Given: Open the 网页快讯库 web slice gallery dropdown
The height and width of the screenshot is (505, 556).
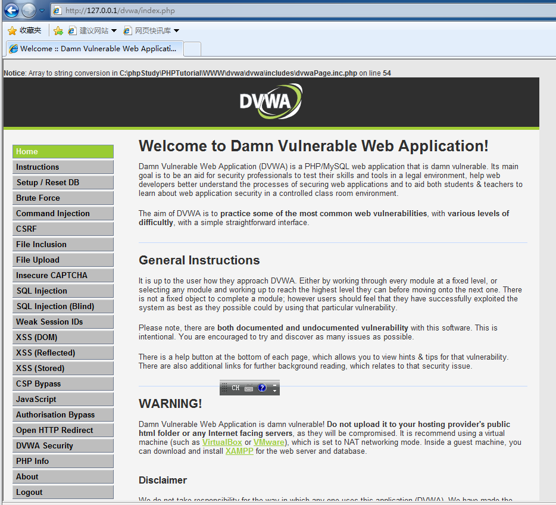Looking at the screenshot, I should click(x=151, y=31).
